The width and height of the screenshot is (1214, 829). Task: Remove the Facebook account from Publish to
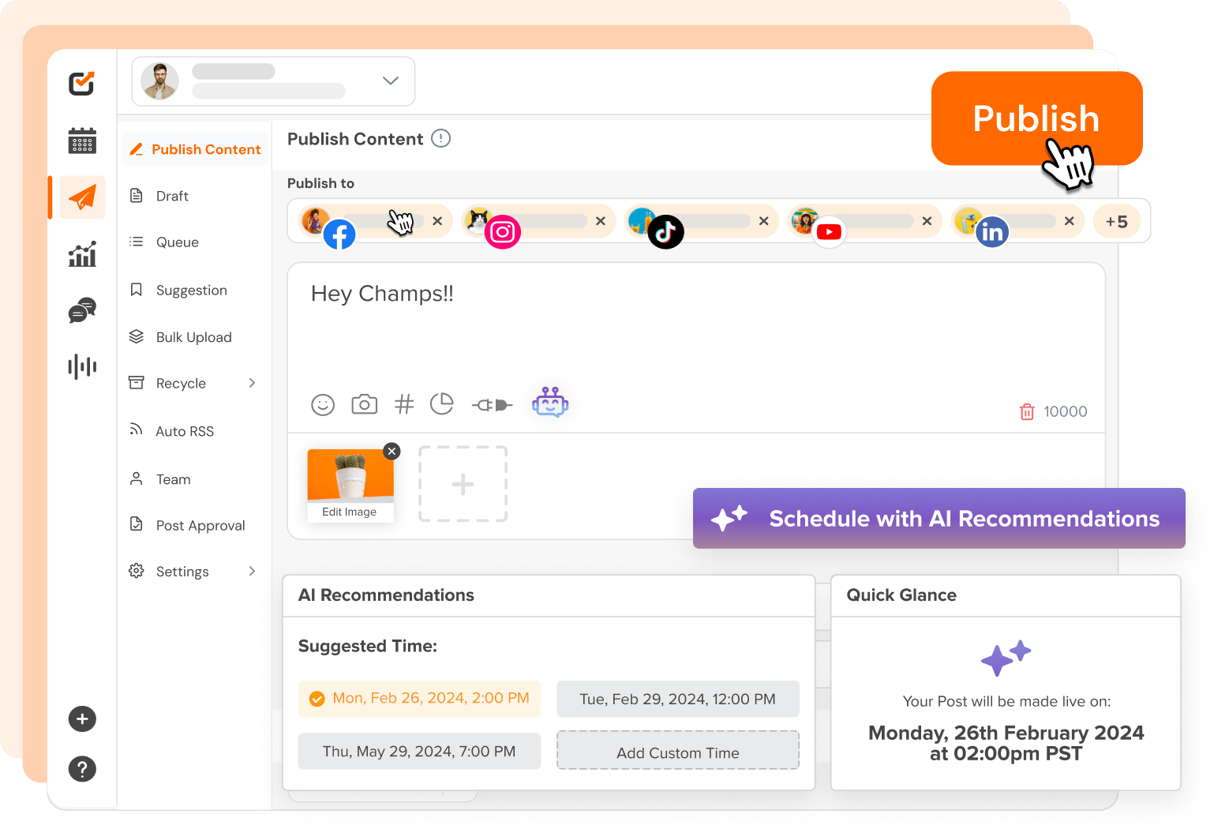[x=438, y=221]
